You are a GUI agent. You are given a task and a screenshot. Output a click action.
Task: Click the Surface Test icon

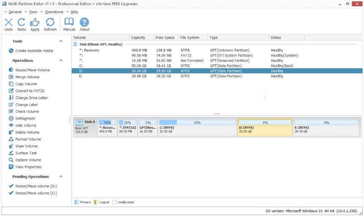point(11,153)
